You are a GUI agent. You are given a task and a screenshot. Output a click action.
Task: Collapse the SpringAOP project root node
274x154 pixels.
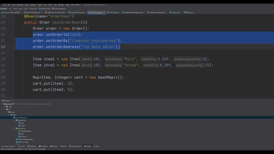pos(2,104)
